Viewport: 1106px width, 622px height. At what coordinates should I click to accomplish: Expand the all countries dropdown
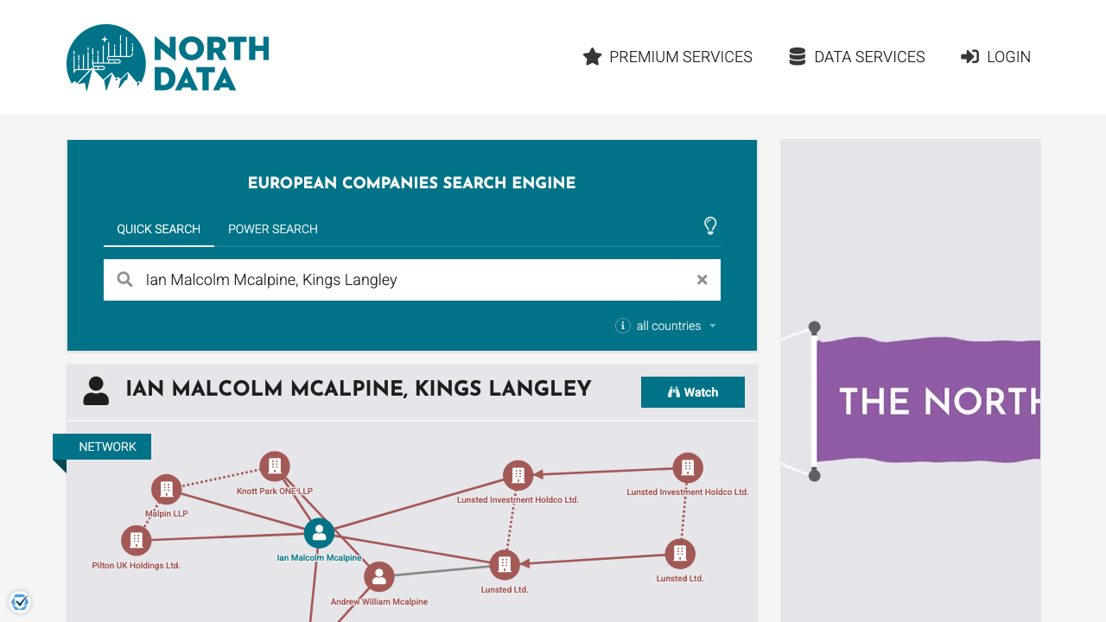click(x=677, y=326)
